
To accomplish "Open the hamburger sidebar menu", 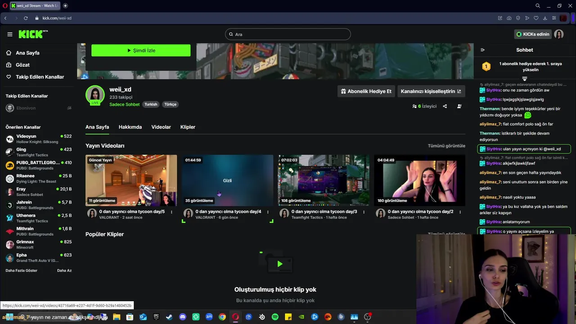I will pos(10,34).
